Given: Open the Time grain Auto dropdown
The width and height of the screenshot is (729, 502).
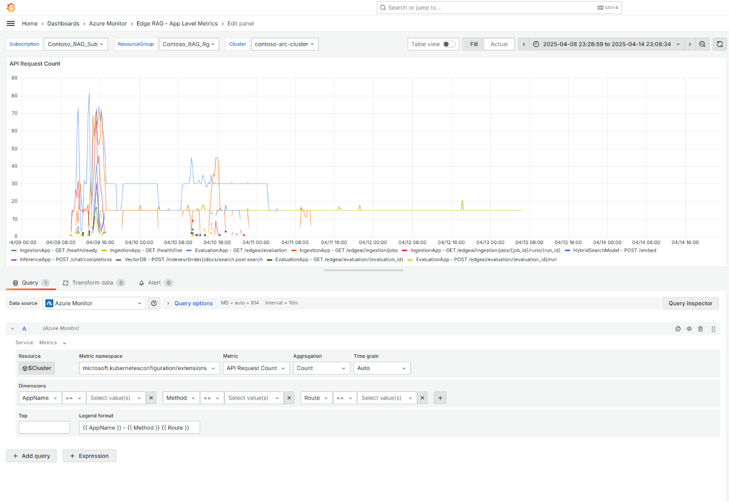Looking at the screenshot, I should coord(382,368).
